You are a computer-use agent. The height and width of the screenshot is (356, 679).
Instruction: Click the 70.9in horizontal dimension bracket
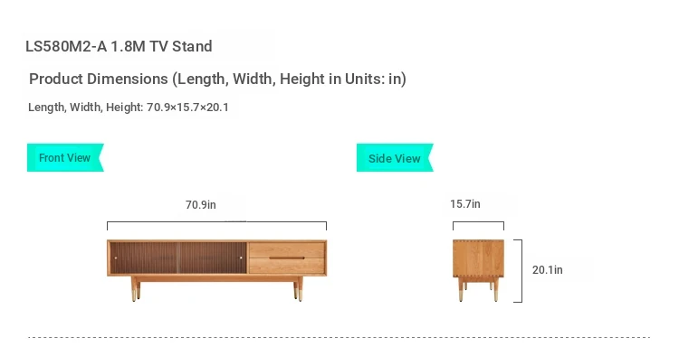217,226
